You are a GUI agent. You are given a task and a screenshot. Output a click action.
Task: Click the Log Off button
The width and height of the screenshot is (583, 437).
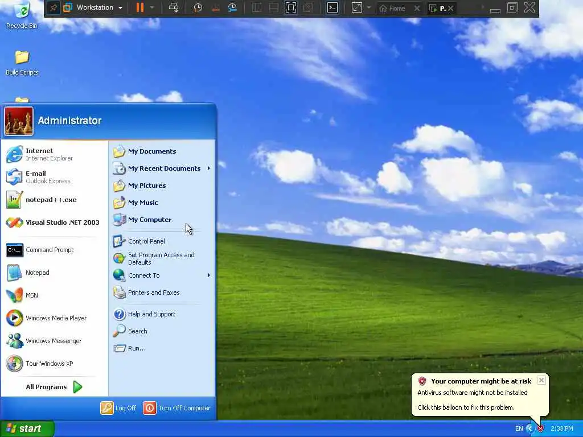tap(118, 408)
